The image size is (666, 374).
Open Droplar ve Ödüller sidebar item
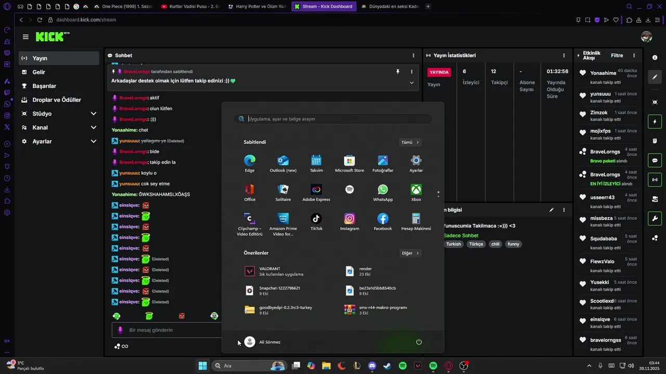59,100
